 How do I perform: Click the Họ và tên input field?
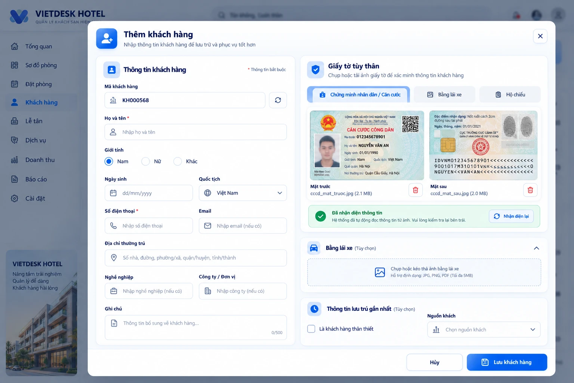(x=196, y=132)
